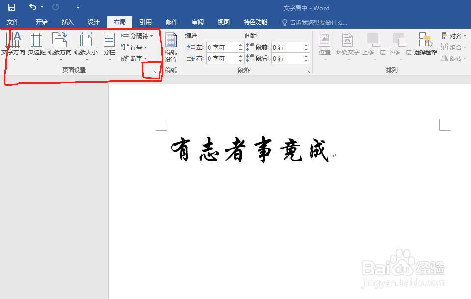This screenshot has height=299, width=471.
Task: Open the 组合 group dropdown
Action: [x=453, y=47]
